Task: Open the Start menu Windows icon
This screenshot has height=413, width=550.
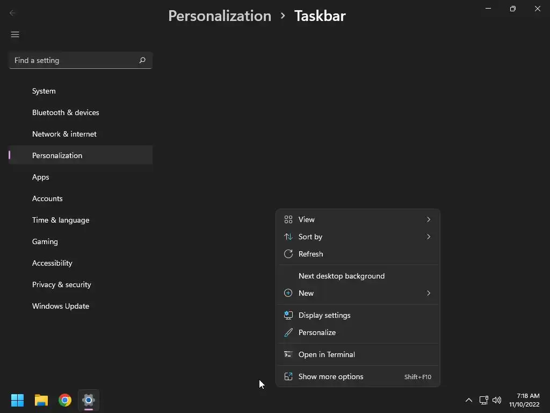Action: [17, 400]
